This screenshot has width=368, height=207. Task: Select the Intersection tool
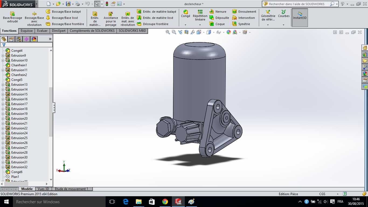pos(243,18)
